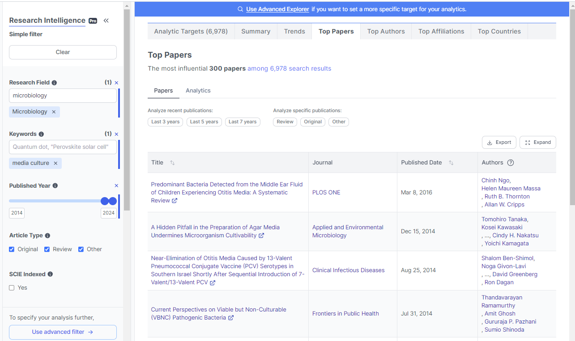Click the keyword search input field
This screenshot has height=341, width=575.
click(x=63, y=147)
